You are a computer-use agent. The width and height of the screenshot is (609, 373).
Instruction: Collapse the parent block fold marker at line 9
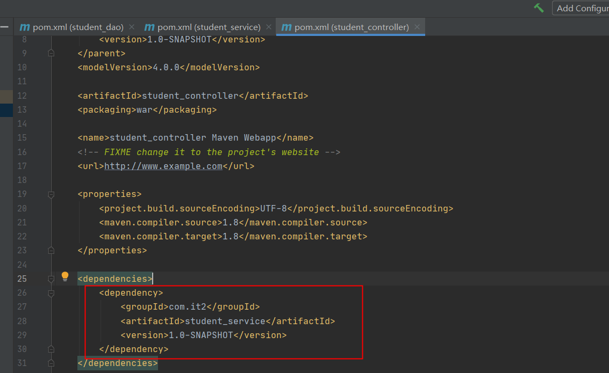click(51, 53)
